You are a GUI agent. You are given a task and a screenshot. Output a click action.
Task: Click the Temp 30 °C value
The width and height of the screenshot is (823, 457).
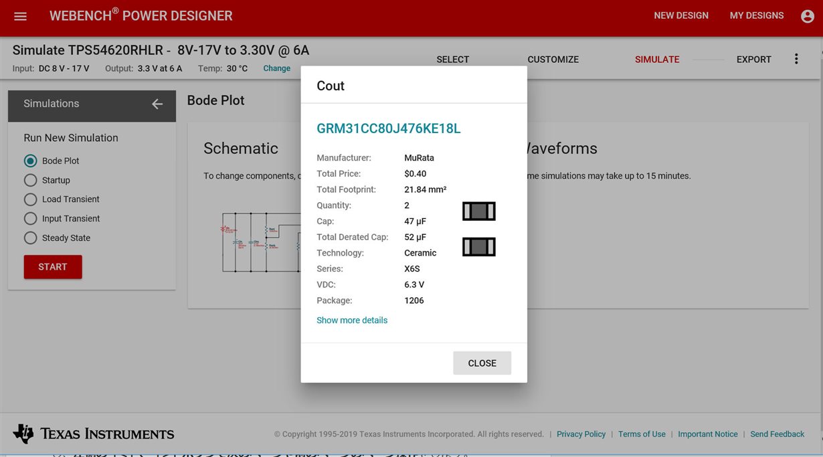237,68
